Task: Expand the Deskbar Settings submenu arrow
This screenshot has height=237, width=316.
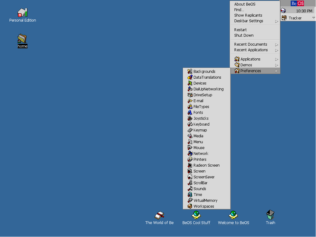Action: tap(276, 21)
